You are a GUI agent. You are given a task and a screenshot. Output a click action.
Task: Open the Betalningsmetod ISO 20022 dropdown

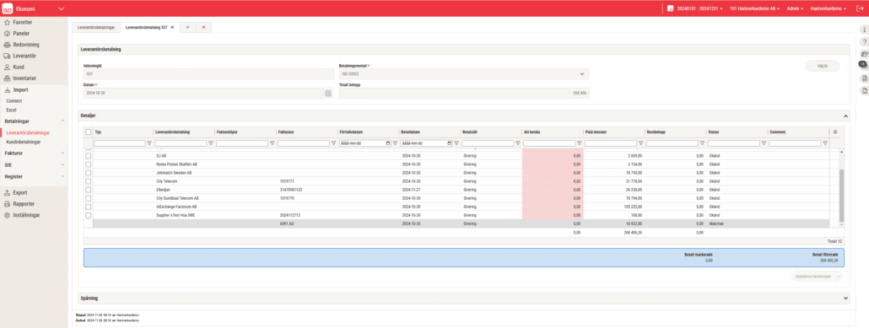pos(464,73)
